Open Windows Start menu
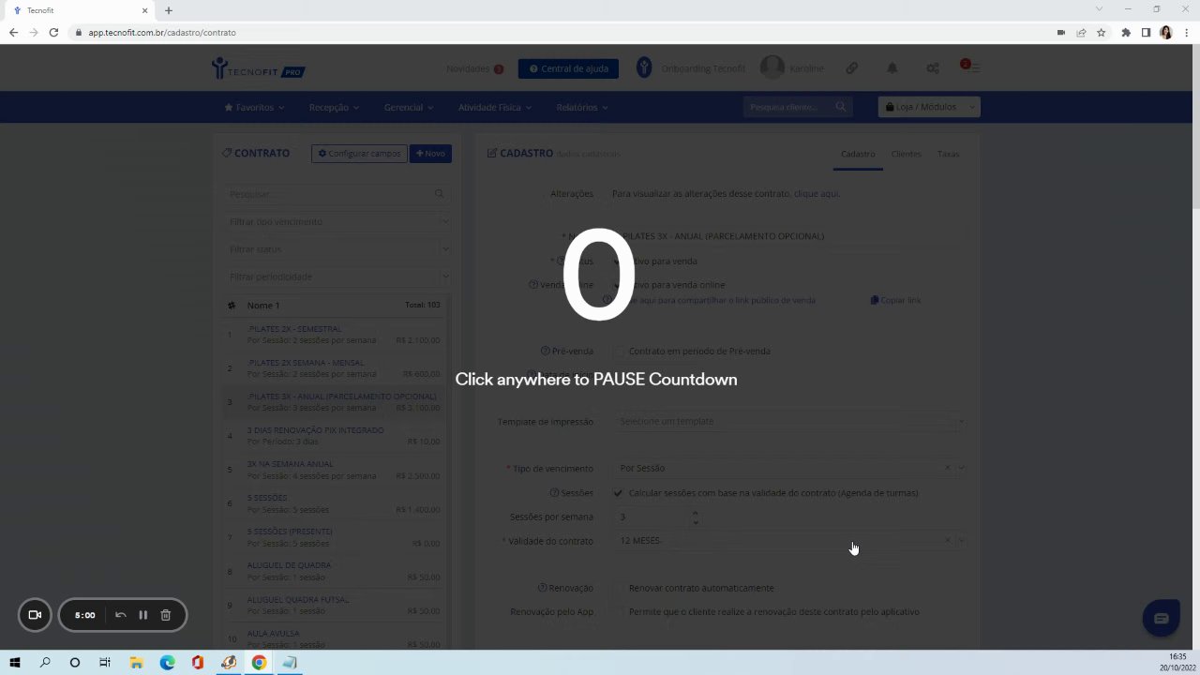This screenshot has width=1200, height=675. tap(15, 663)
